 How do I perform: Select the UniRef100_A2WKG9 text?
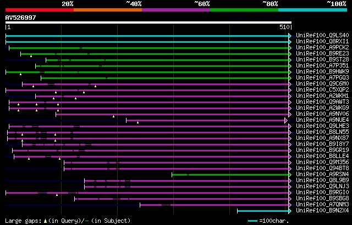(x=322, y=108)
